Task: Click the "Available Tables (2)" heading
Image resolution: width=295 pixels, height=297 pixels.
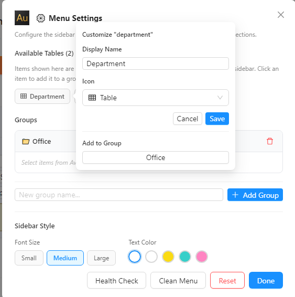Action: [44, 53]
